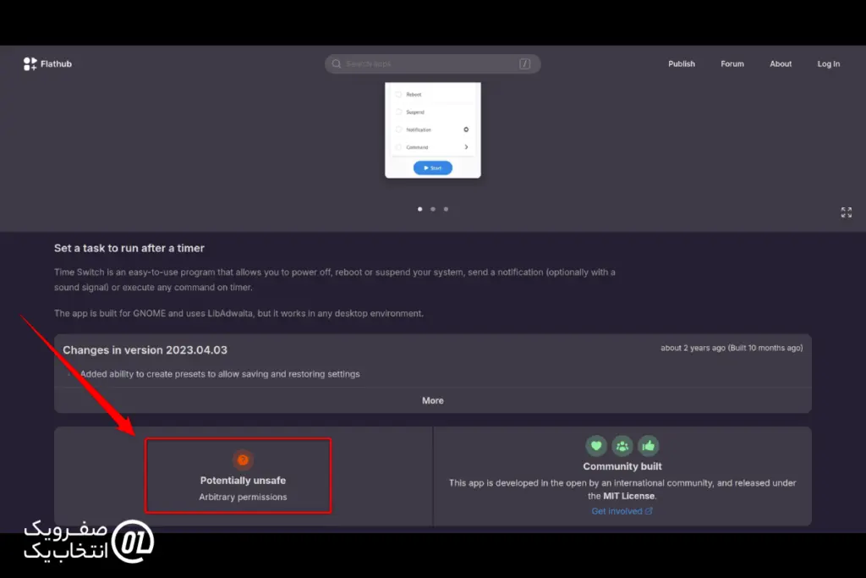
Task: Click the MIT License text
Action: point(628,496)
